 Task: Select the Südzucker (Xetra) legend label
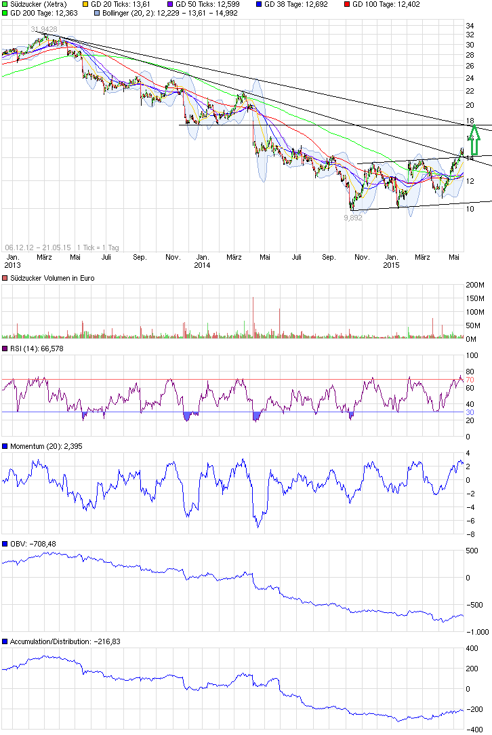(39, 4)
